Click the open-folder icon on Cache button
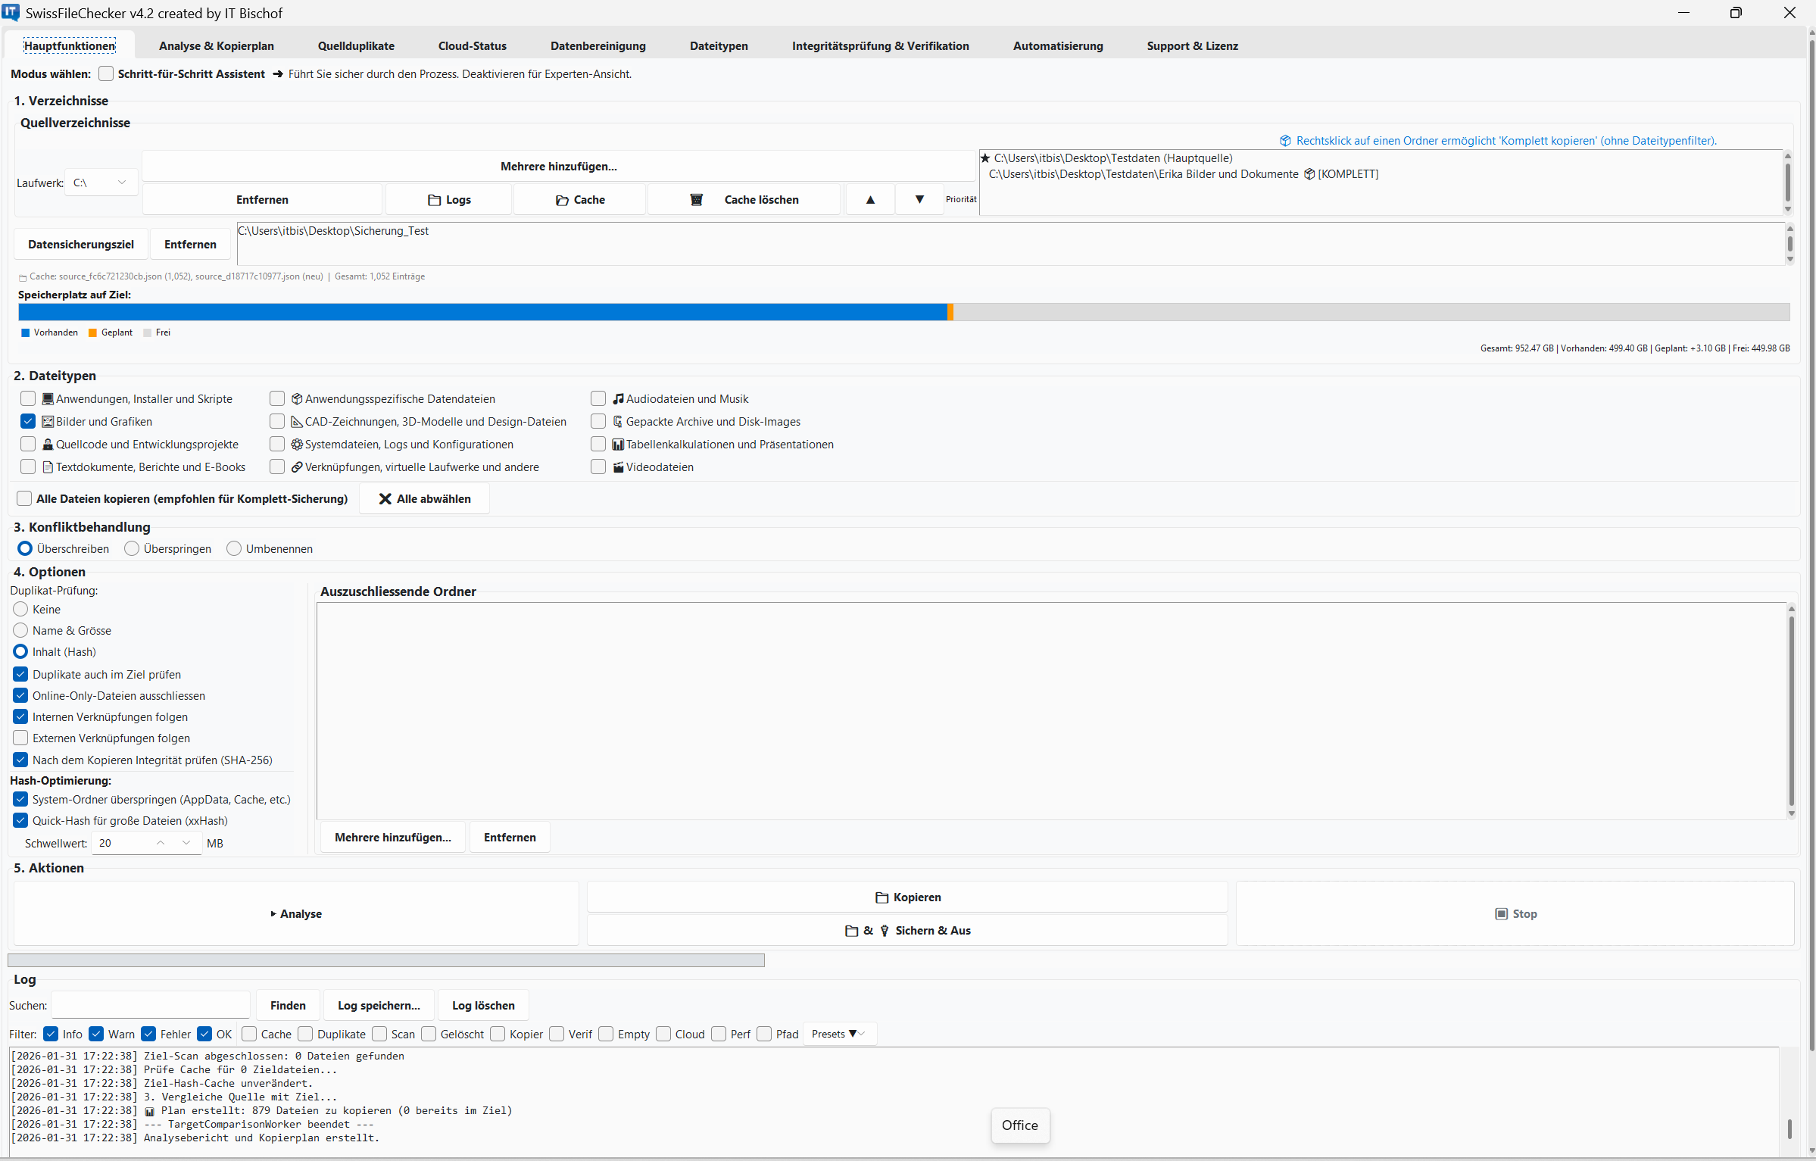The image size is (1816, 1161). coord(562,200)
